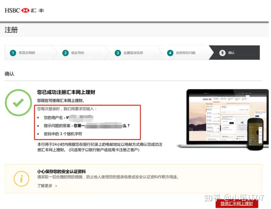Viewport: 271px width, 209px height.
Task: Click the 确认 section heading
Action: tap(9, 74)
